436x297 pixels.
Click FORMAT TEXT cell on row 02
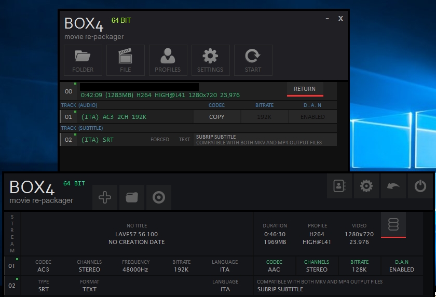pos(89,286)
